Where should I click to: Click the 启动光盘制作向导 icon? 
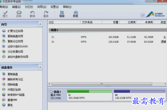[x=4, y=57]
